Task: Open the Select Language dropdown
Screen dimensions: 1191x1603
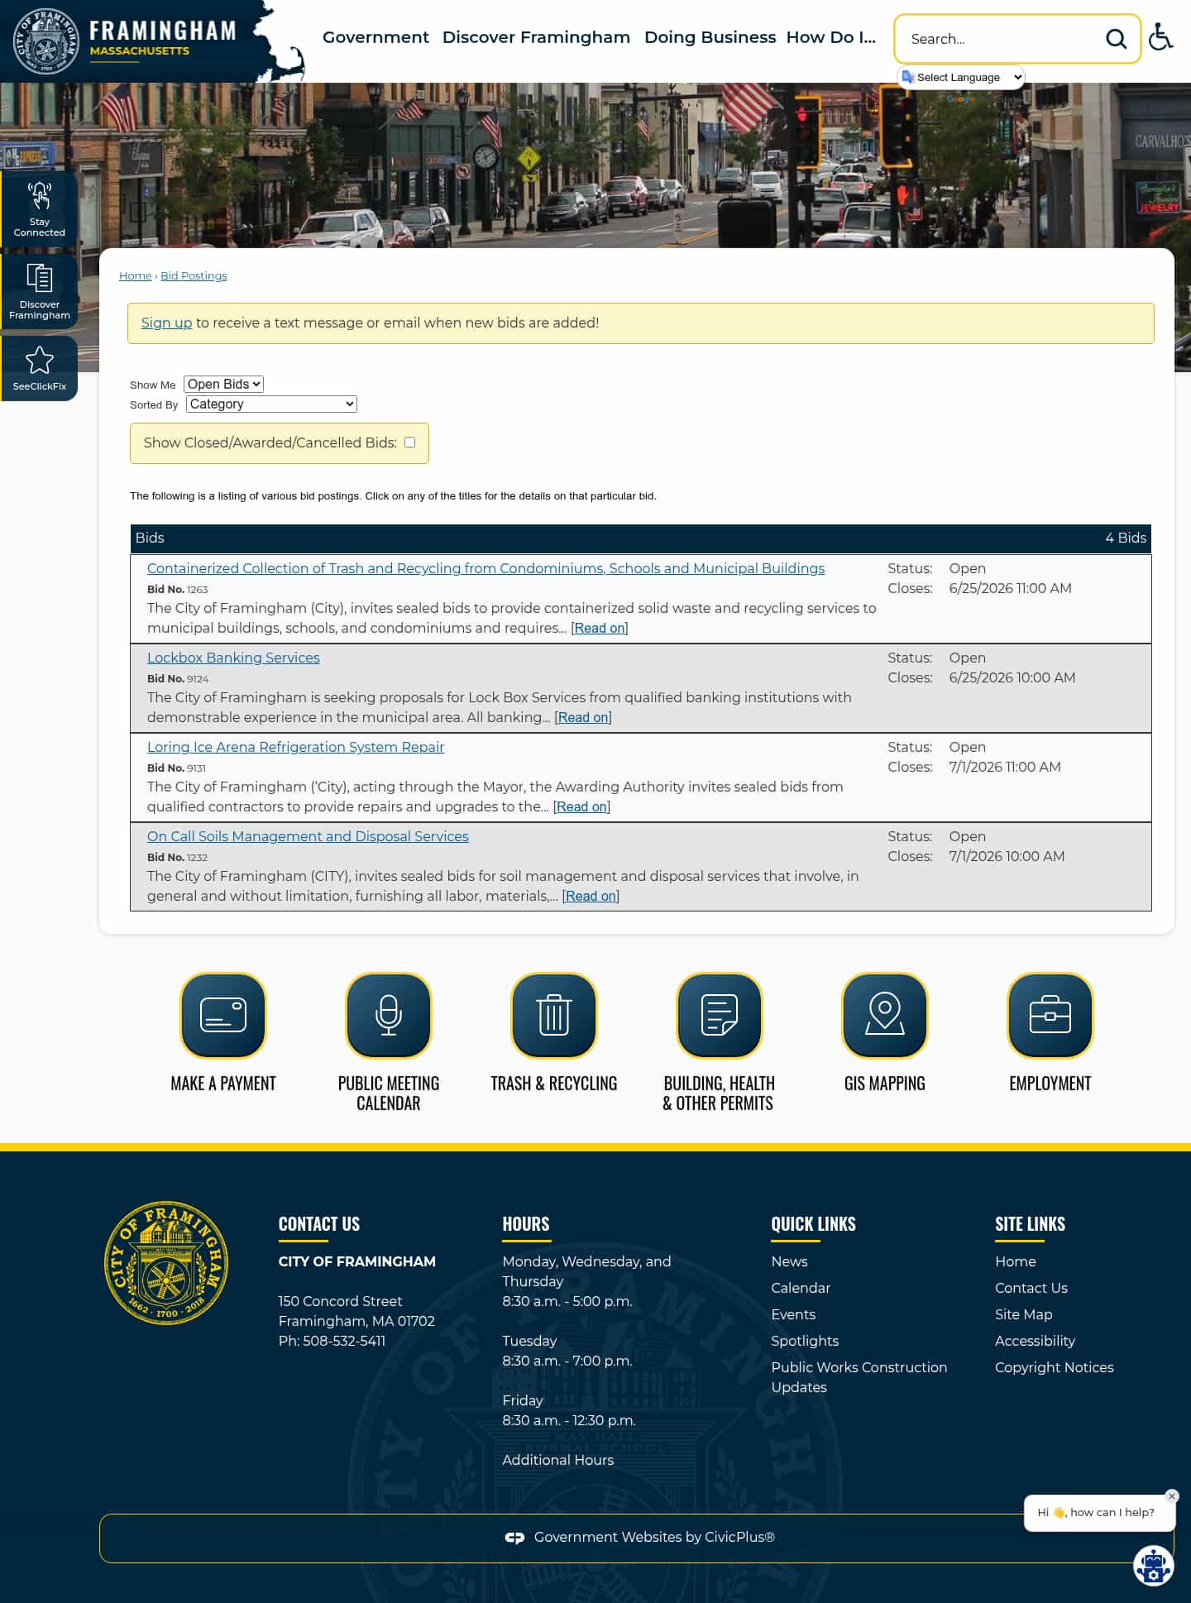Action: click(961, 77)
